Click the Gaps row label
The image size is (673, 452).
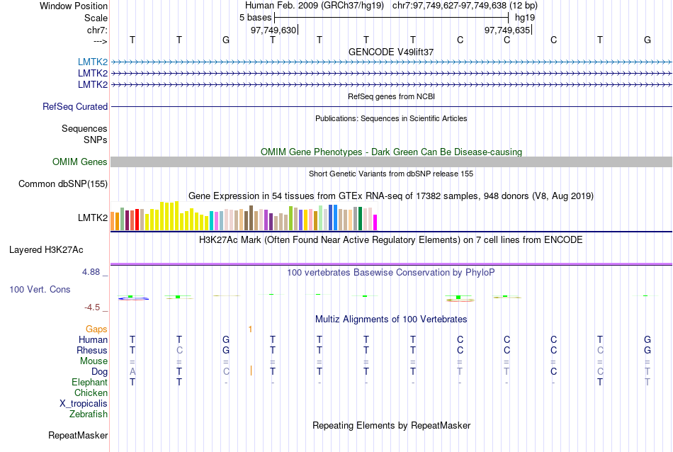click(x=96, y=329)
